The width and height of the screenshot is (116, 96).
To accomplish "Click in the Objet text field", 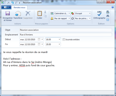I will pos(66,30).
